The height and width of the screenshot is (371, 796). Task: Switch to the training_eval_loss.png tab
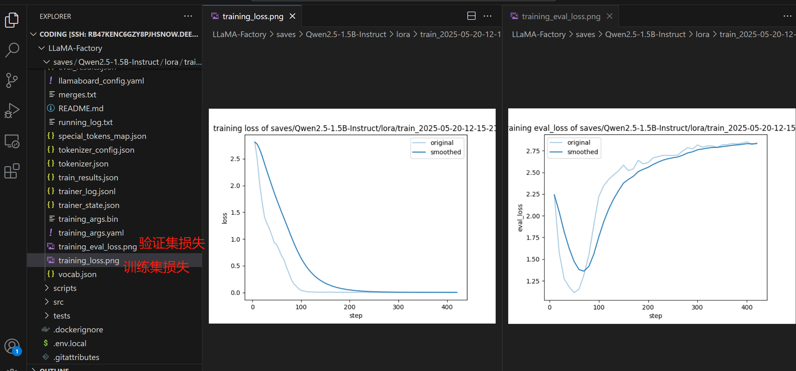point(561,16)
